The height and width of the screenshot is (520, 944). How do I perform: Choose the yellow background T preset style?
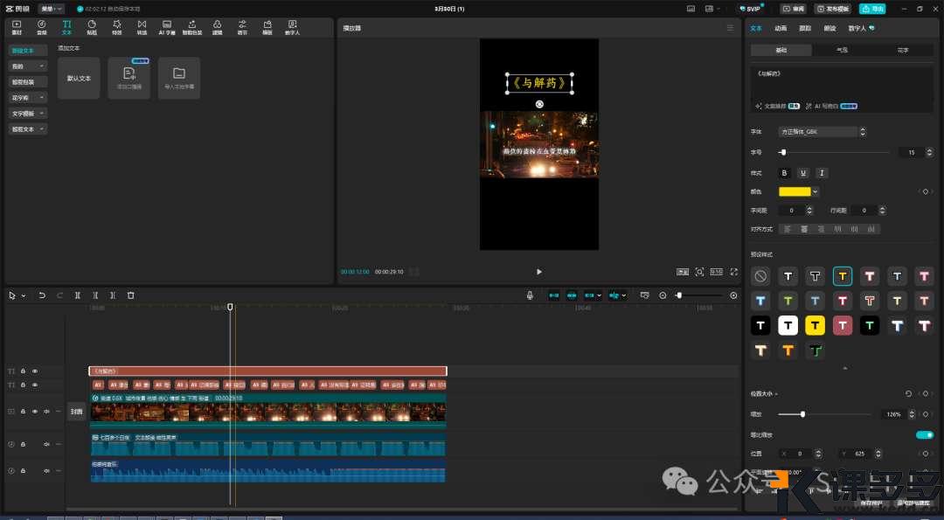[x=815, y=326]
